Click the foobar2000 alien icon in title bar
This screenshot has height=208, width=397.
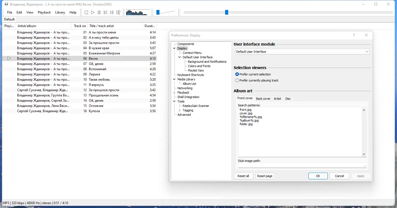(x=6, y=4)
